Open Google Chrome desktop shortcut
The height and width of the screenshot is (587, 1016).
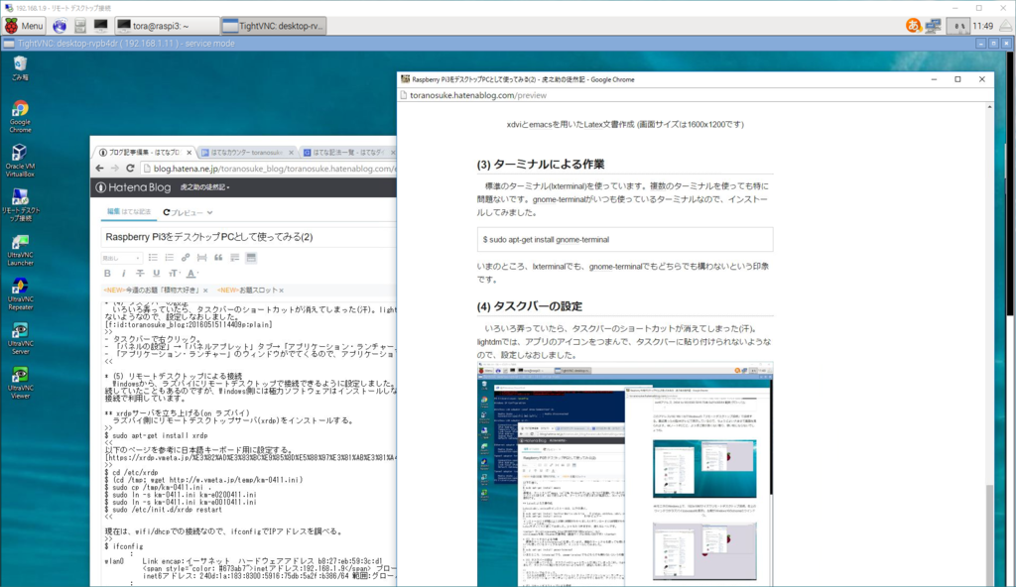pyautogui.click(x=20, y=117)
